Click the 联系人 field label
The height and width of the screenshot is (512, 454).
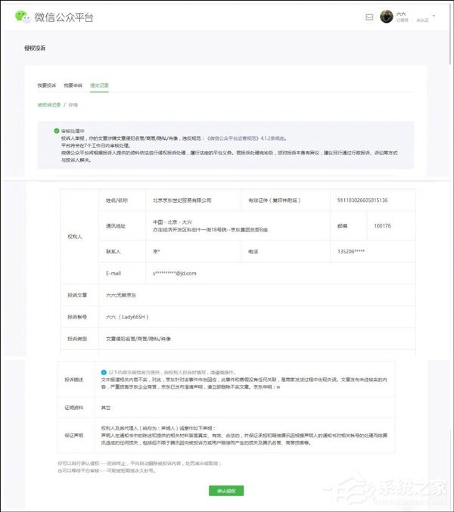tap(113, 251)
